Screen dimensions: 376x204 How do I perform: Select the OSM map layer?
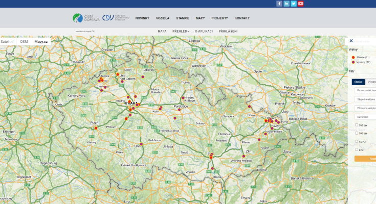24,42
